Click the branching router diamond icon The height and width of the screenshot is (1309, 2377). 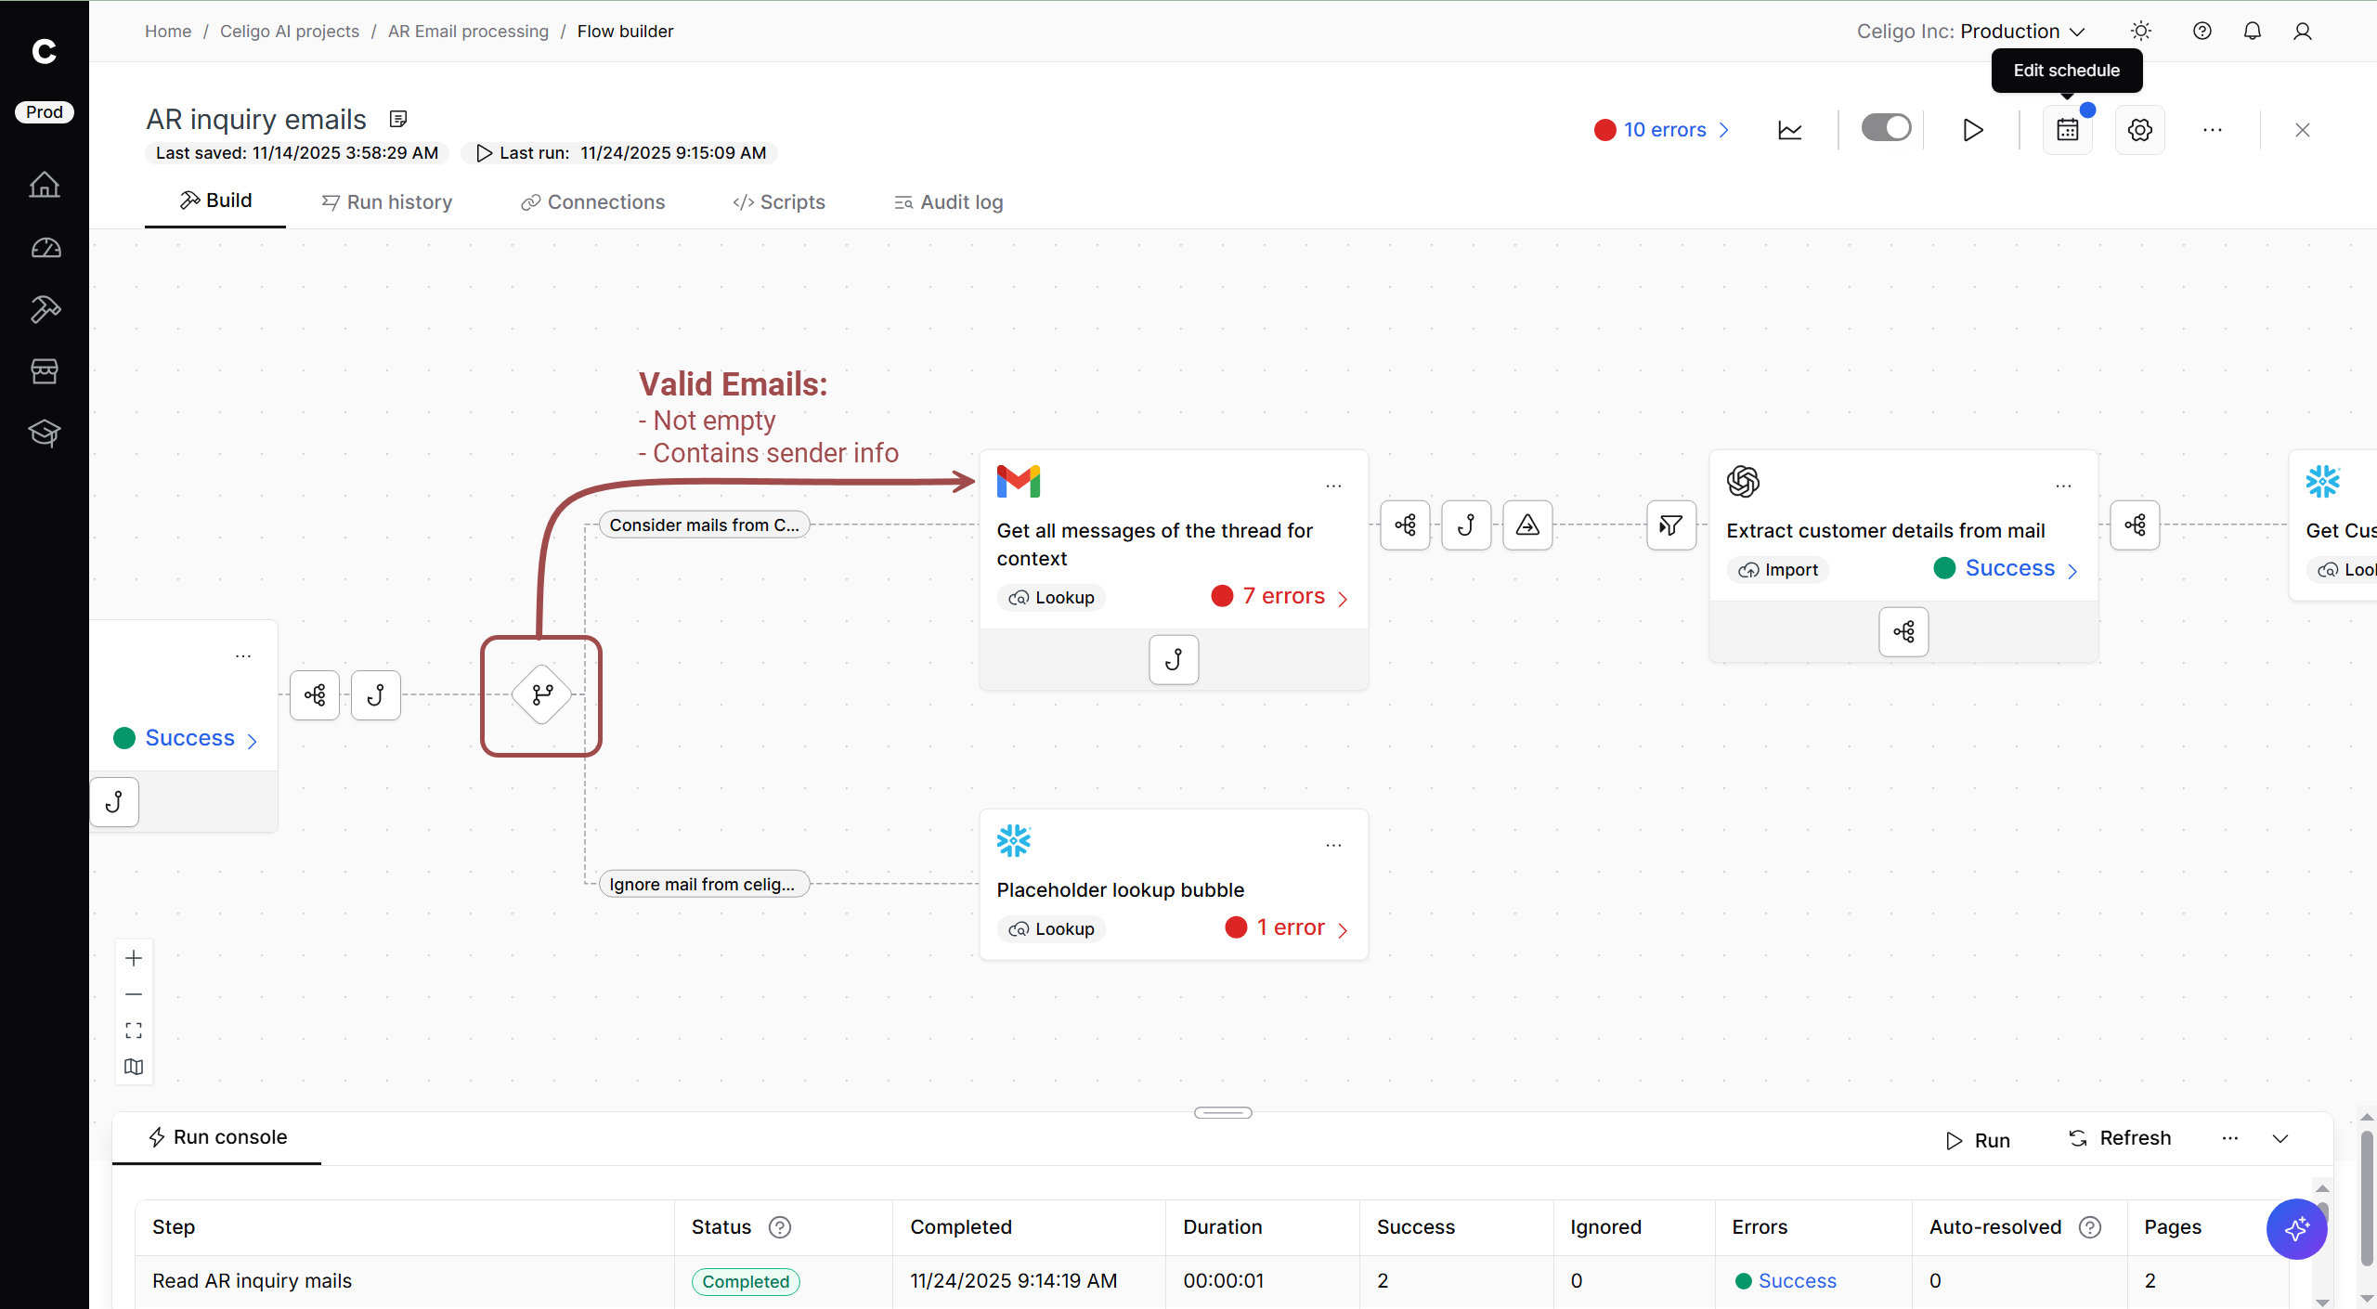541,694
